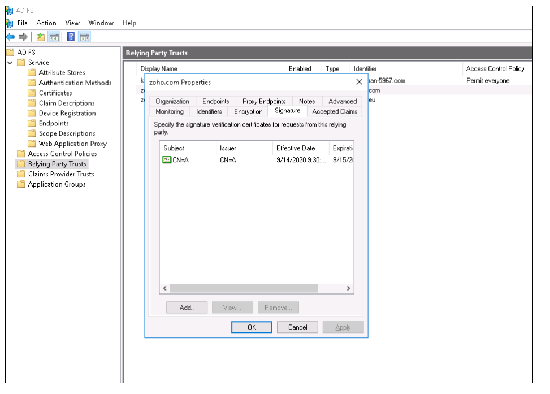Switch to the Accepted Claims tab
The image size is (550, 394).
tap(335, 111)
